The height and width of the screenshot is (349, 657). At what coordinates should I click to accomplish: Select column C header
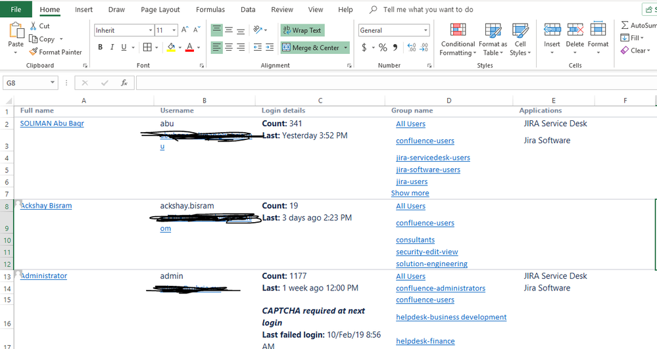(320, 101)
